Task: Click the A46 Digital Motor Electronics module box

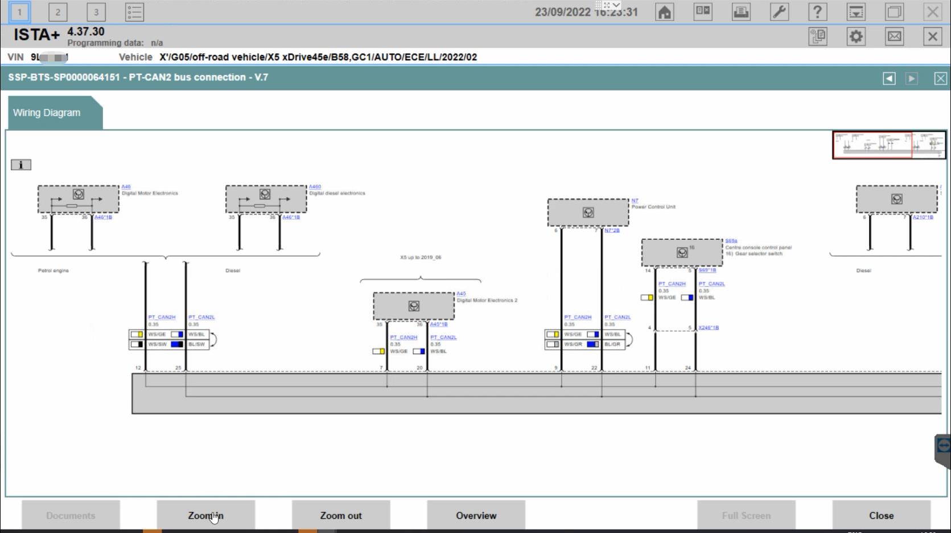Action: (x=79, y=199)
